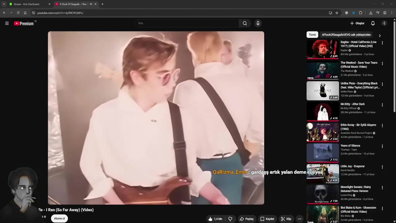Open options for Everything Black video
This screenshot has height=223, width=396.
coord(382,84)
